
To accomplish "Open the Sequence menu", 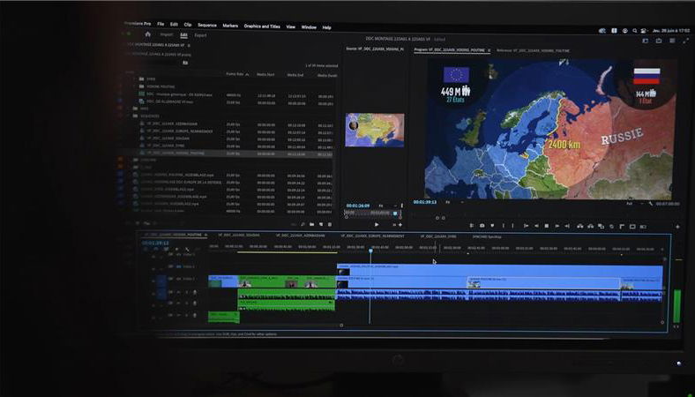I will [x=206, y=26].
